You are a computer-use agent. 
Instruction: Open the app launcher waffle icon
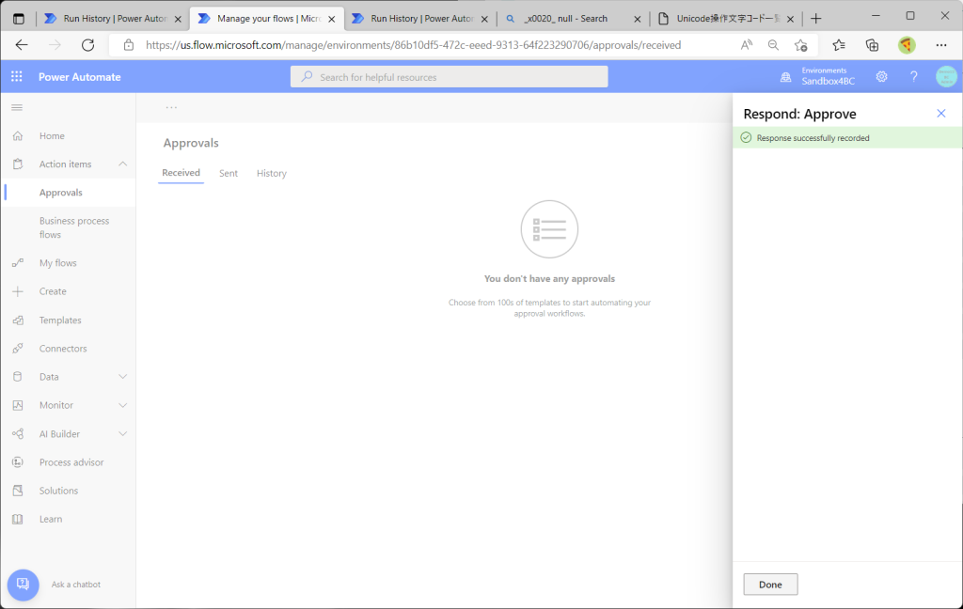click(17, 77)
